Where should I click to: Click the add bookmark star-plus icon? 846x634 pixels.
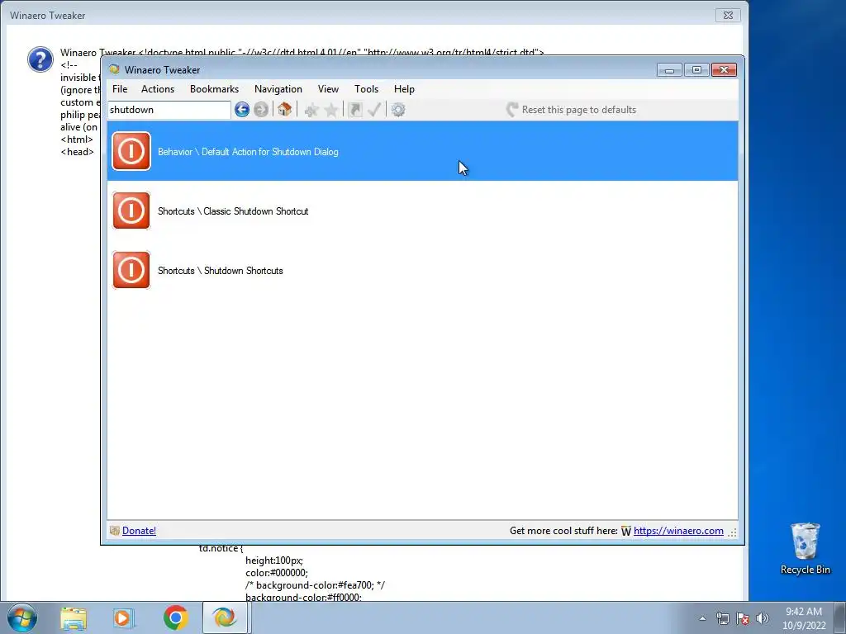coord(311,110)
